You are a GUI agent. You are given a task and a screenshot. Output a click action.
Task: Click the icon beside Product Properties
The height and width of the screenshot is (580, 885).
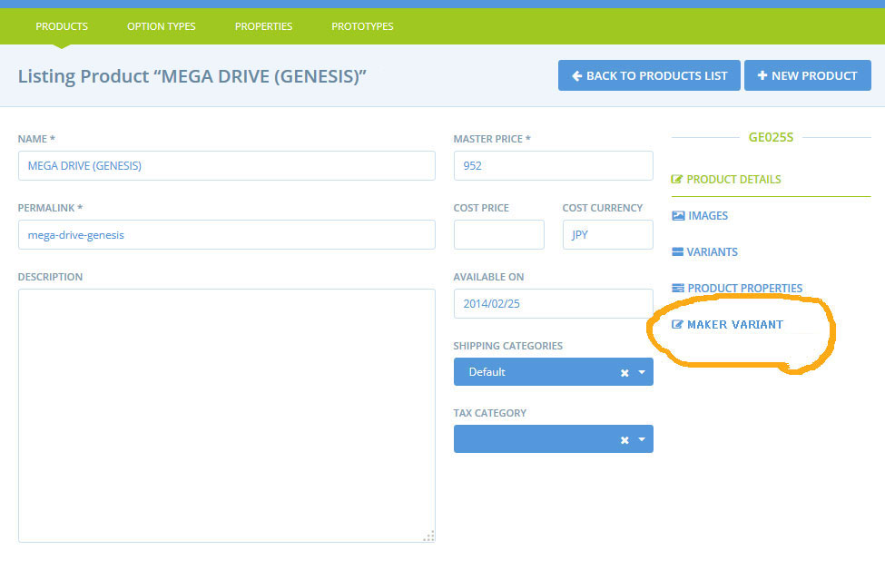coord(678,289)
